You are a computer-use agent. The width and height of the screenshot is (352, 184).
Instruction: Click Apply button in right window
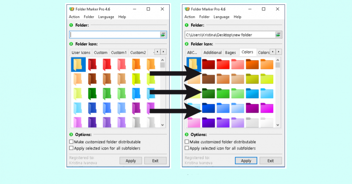coord(246,161)
